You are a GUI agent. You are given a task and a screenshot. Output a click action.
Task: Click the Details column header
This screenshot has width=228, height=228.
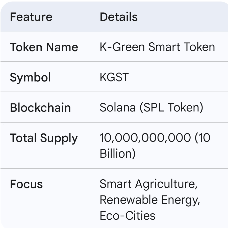coord(119,17)
